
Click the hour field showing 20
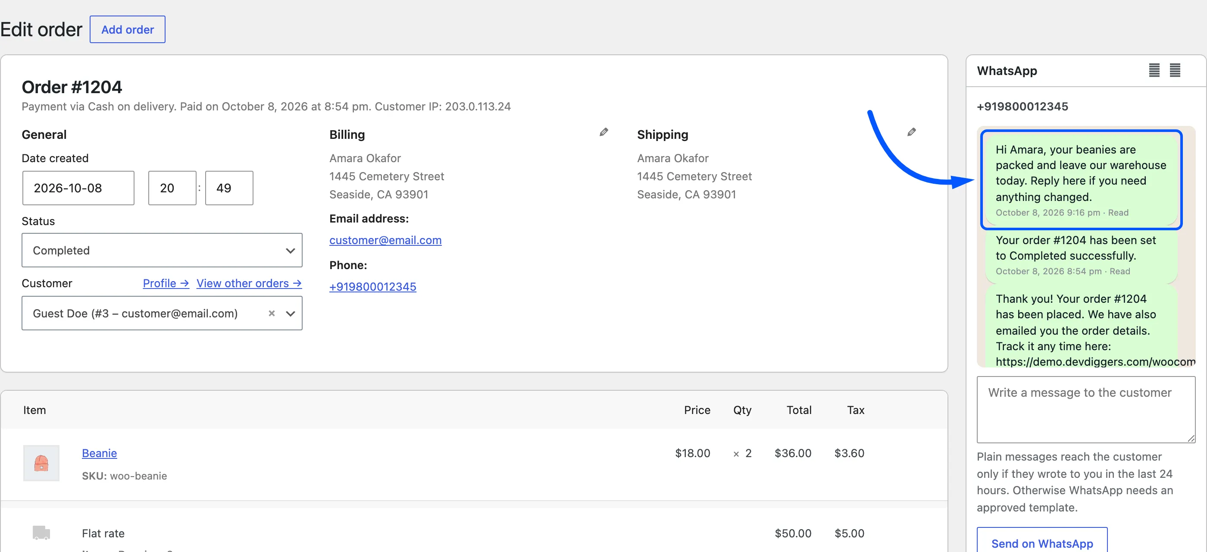coord(172,188)
